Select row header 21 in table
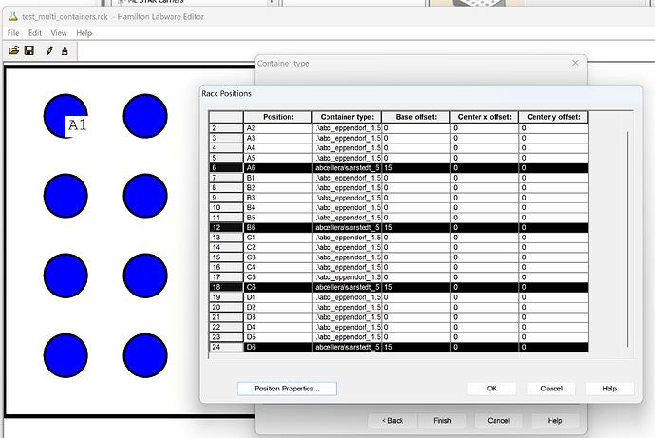655x438 pixels. (x=226, y=317)
